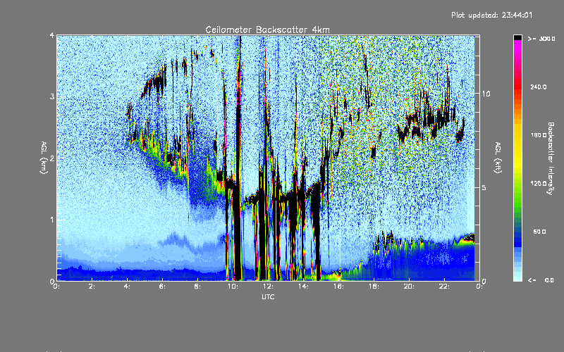Click the "120.0" colorbar value
Screen dimensions: 564x352
[539, 184]
